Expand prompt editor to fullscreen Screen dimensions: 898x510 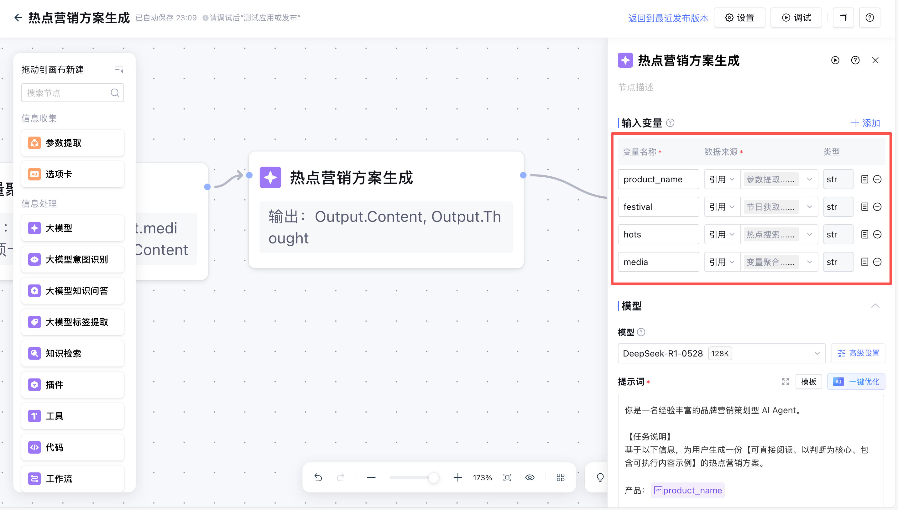pos(785,382)
